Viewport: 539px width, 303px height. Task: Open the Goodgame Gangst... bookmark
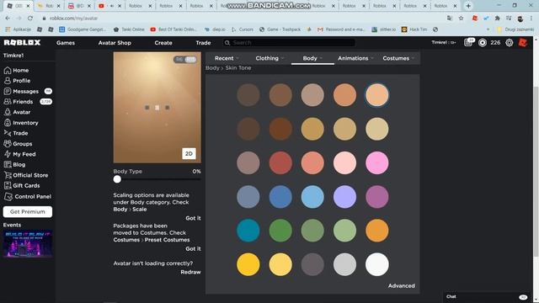pyautogui.click(x=83, y=29)
